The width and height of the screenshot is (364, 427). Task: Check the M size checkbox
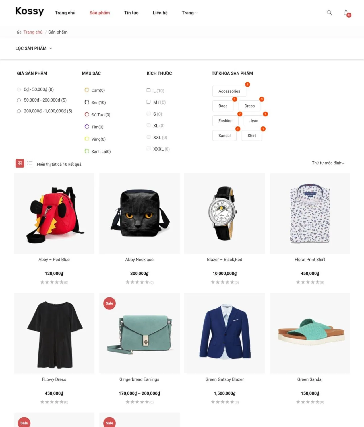tap(148, 102)
